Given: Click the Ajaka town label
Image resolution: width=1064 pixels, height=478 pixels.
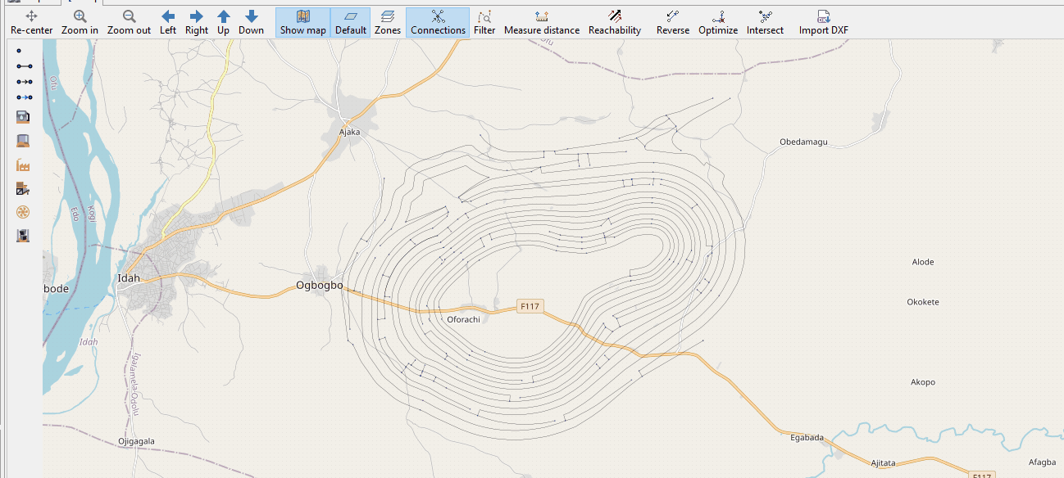Looking at the screenshot, I should coord(349,132).
